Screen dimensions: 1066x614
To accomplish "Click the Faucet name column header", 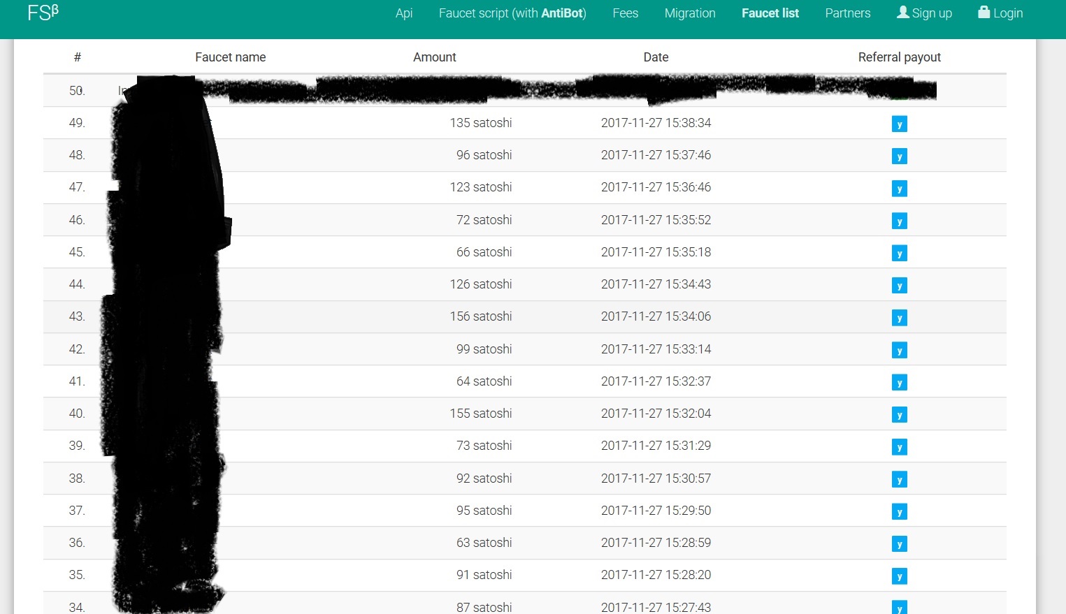I will click(231, 57).
